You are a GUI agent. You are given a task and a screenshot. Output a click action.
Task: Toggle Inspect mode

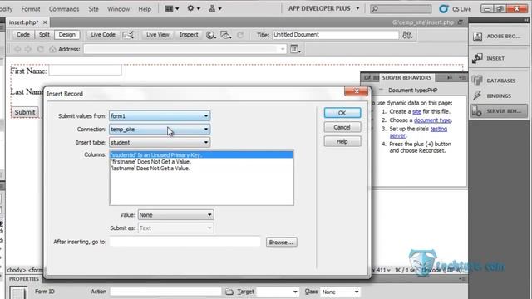[x=189, y=35]
